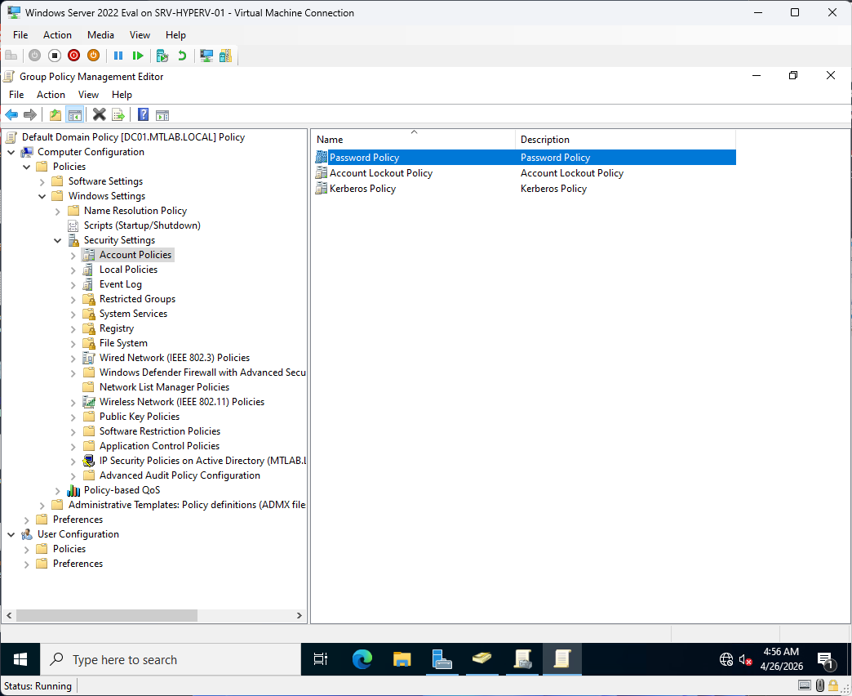Select the Restricted Groups tree item

pyautogui.click(x=137, y=299)
